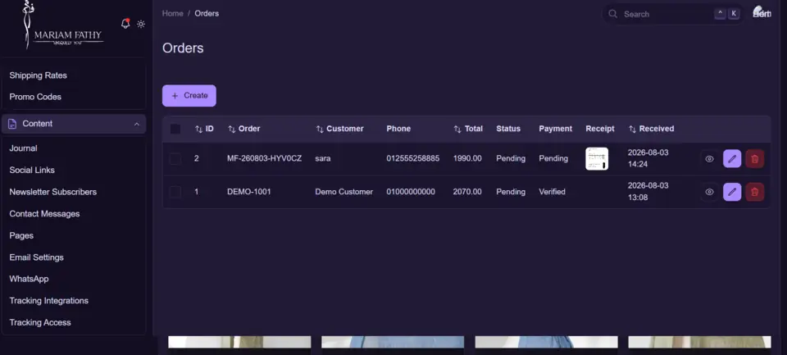
Task: Click the Mariam Fathy logo
Action: click(62, 25)
